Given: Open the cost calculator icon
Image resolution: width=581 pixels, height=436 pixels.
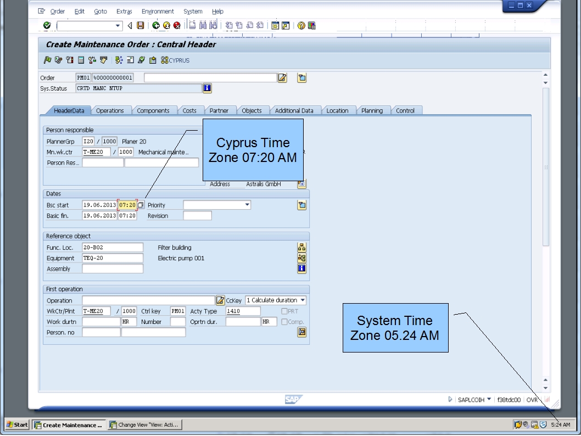Looking at the screenshot, I should pyautogui.click(x=81, y=60).
